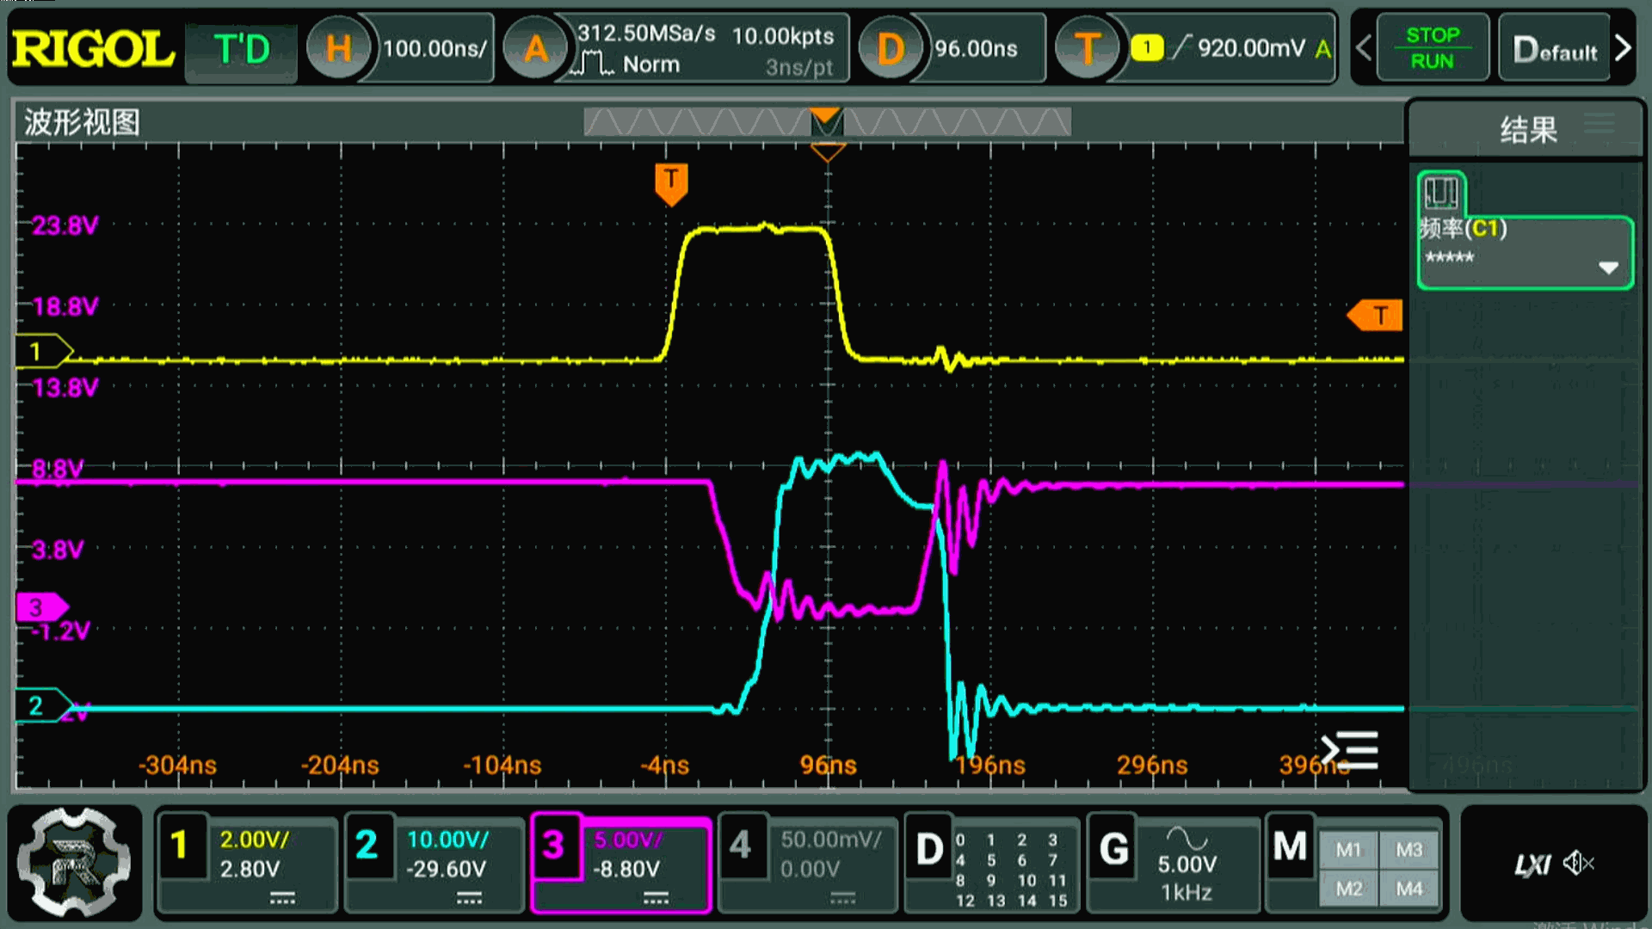Click the RIGOL gear navigation icon
Screen dimensions: 1652x929
coord(74,863)
